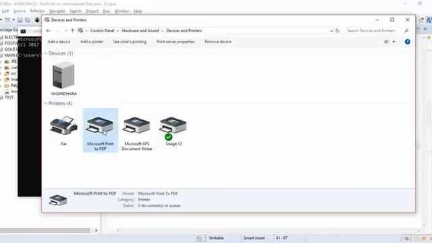432x243 pixels.
Task: Open Eclipse Navigate menu
Action: (57, 11)
